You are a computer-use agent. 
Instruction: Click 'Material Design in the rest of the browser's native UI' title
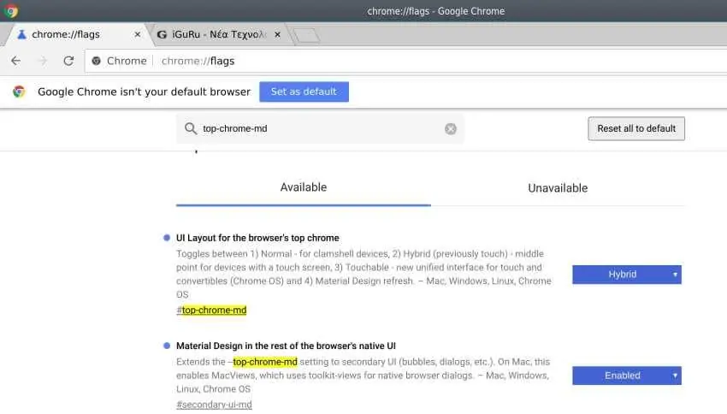[286, 346]
